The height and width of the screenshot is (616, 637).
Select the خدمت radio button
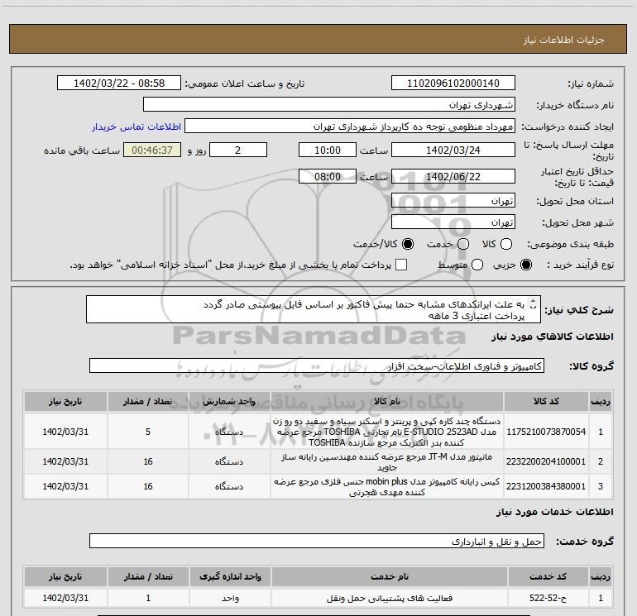(x=463, y=244)
